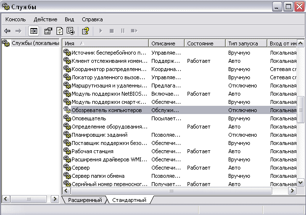Open the Вид menu
The image size is (306, 215).
pos(69,19)
